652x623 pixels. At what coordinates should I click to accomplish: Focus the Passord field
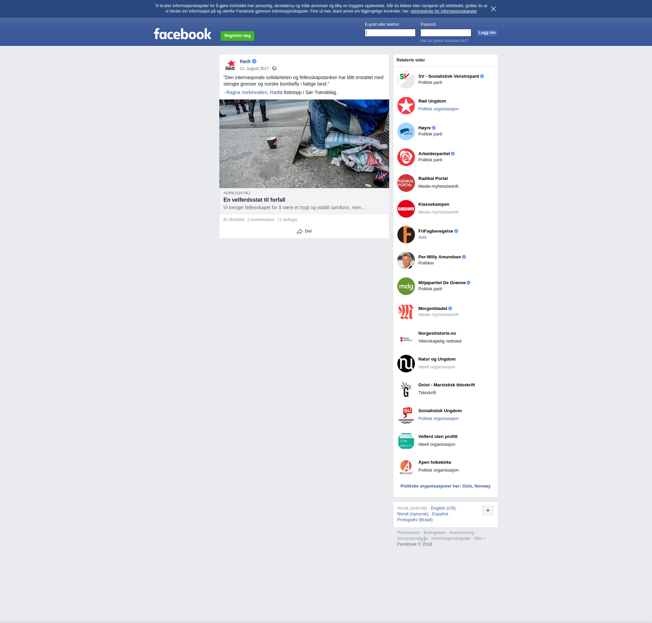pyautogui.click(x=446, y=33)
